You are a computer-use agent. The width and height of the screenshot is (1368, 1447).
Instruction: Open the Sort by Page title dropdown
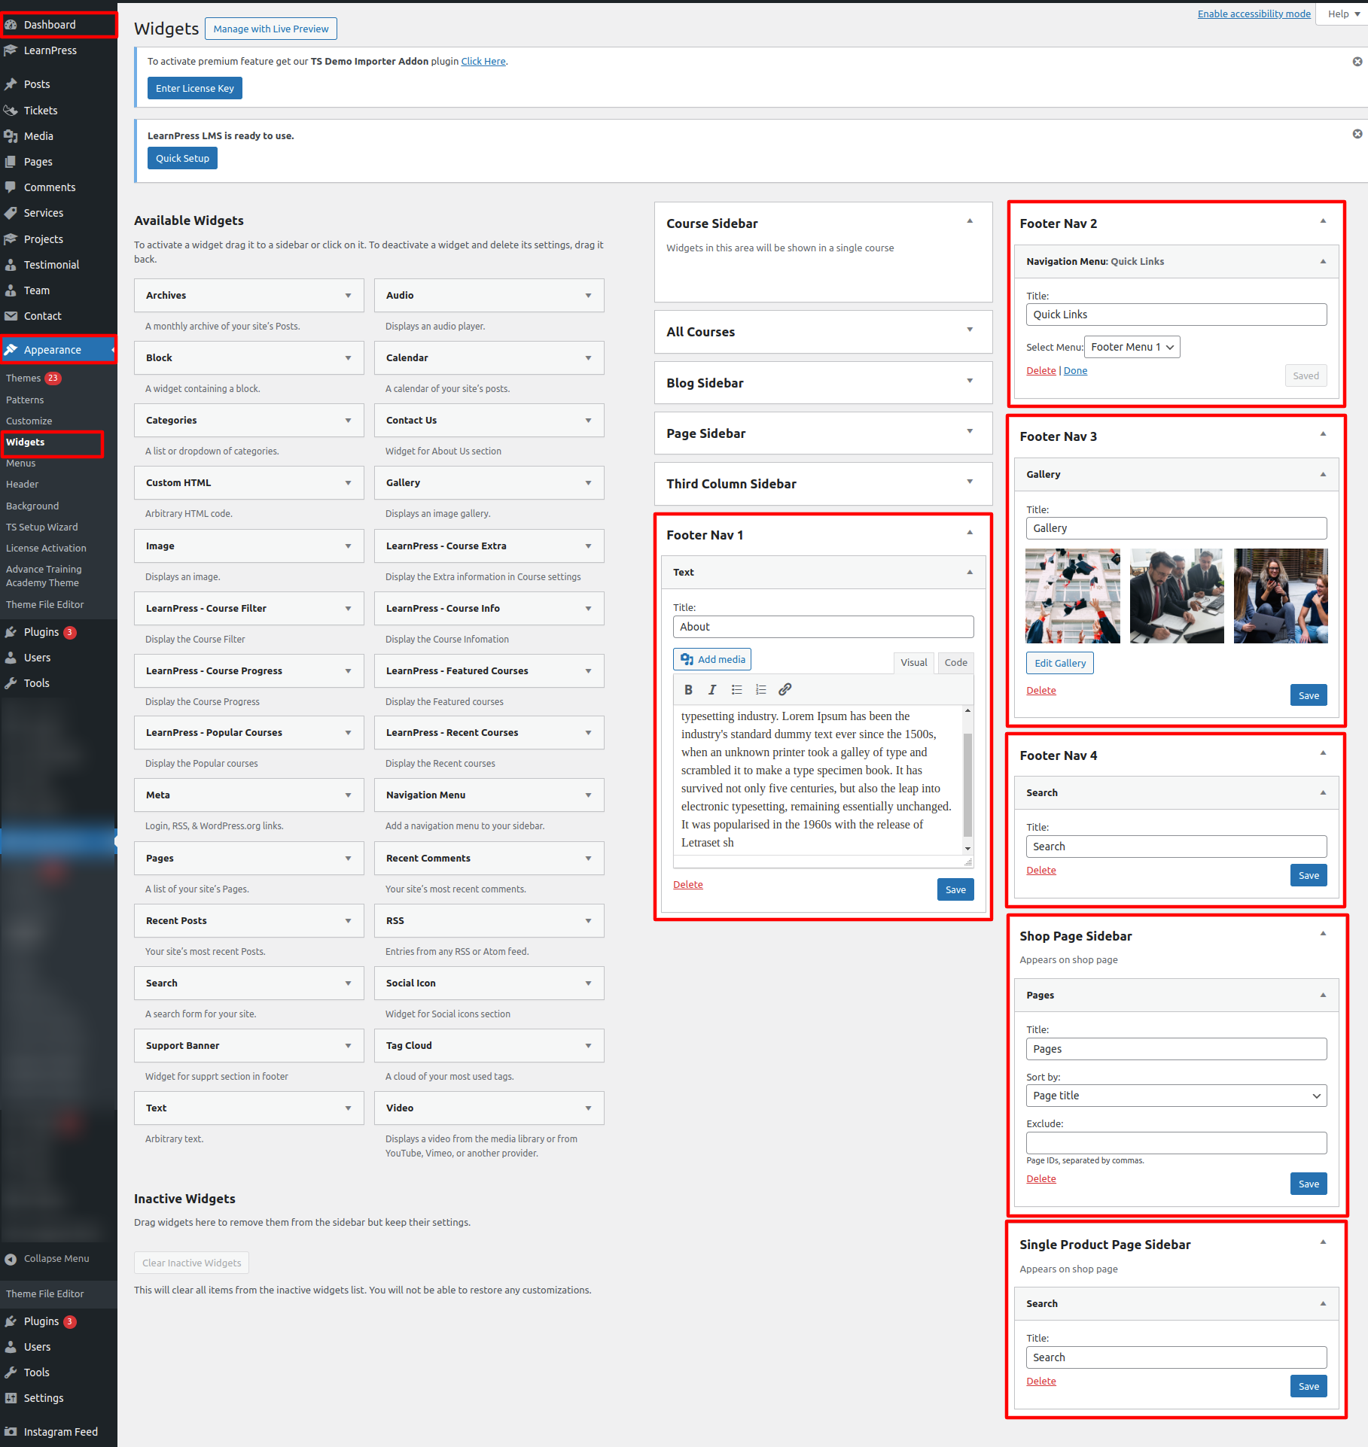pos(1175,1096)
